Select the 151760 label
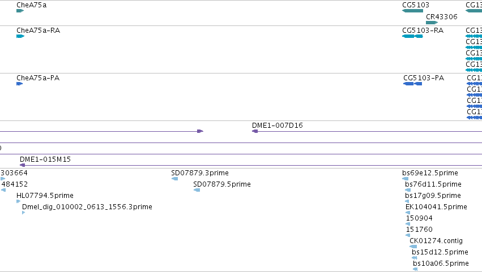The image size is (482, 272). (x=419, y=230)
